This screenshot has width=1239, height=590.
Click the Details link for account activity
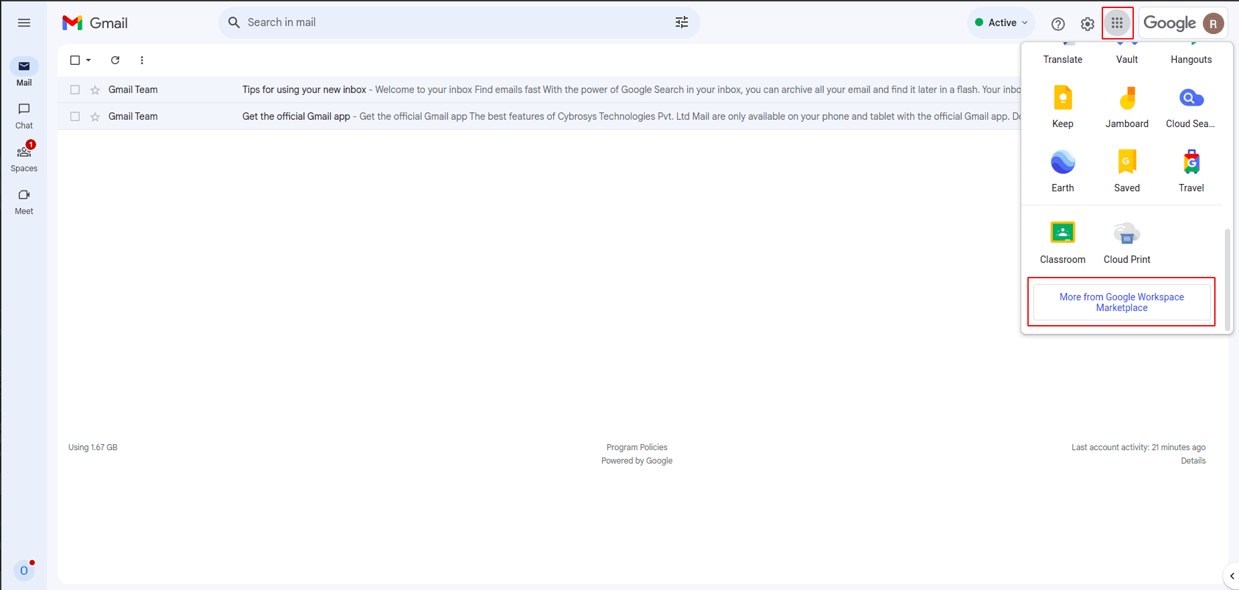pos(1193,461)
